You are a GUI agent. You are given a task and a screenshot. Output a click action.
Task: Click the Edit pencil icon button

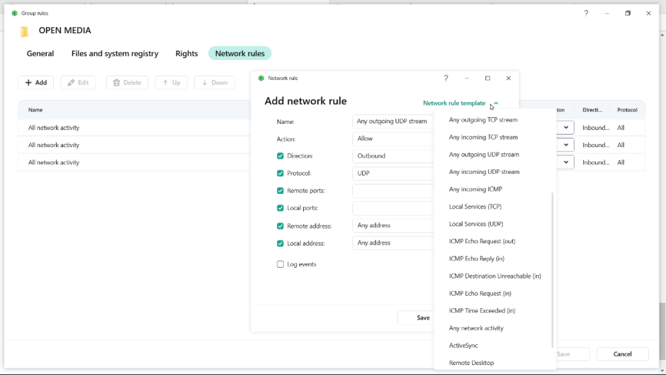tap(71, 83)
